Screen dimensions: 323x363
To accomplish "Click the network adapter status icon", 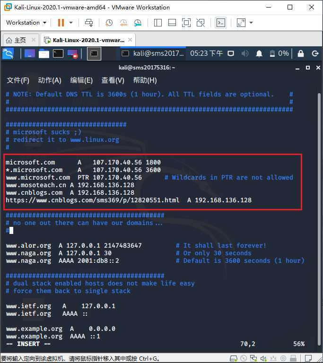I will coord(253,358).
